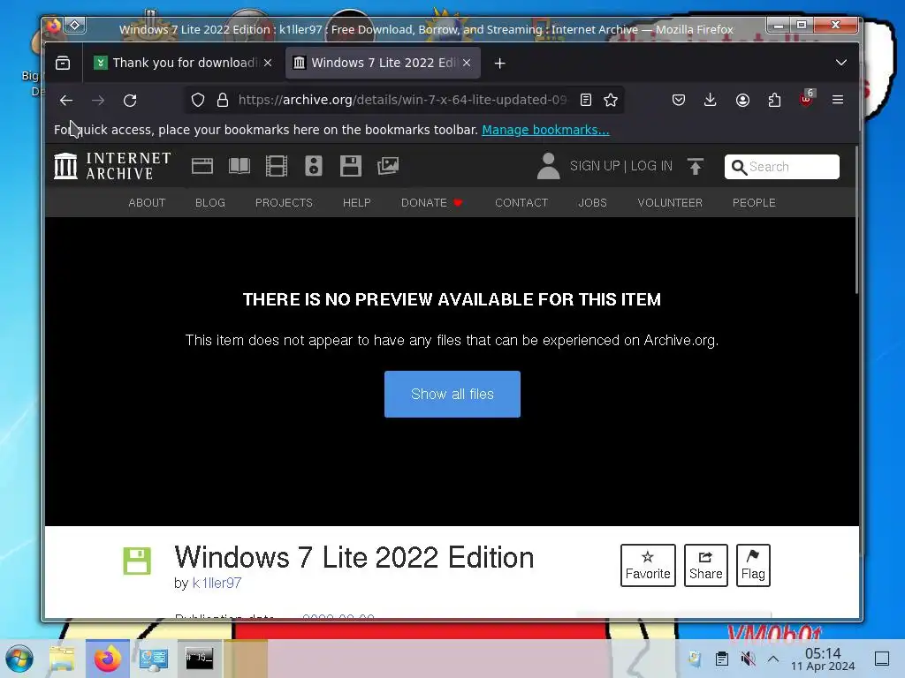Screen dimensions: 905x678
Task: Open clipboard tray icon
Action: click(x=721, y=659)
